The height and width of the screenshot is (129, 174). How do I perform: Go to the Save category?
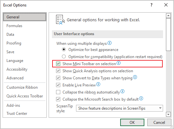[24, 52]
